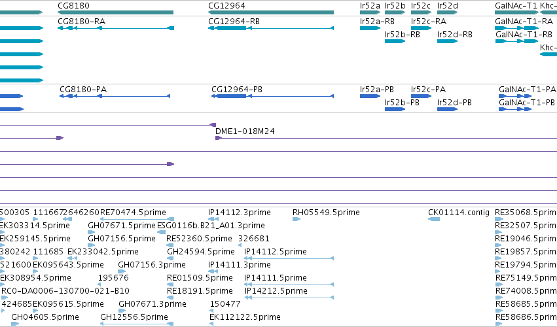The width and height of the screenshot is (557, 327).
Task: Open the Ir52d-PB protein feature
Action: (447, 109)
